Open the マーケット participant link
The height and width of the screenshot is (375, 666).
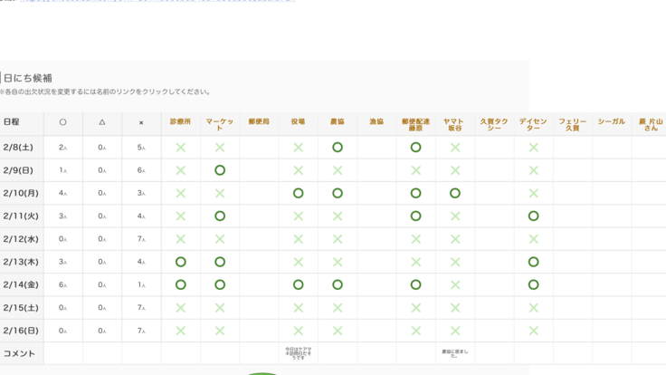tap(220, 124)
